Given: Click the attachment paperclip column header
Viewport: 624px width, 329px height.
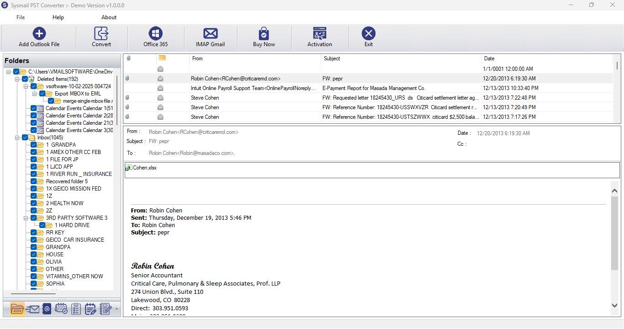Looking at the screenshot, I should [128, 58].
